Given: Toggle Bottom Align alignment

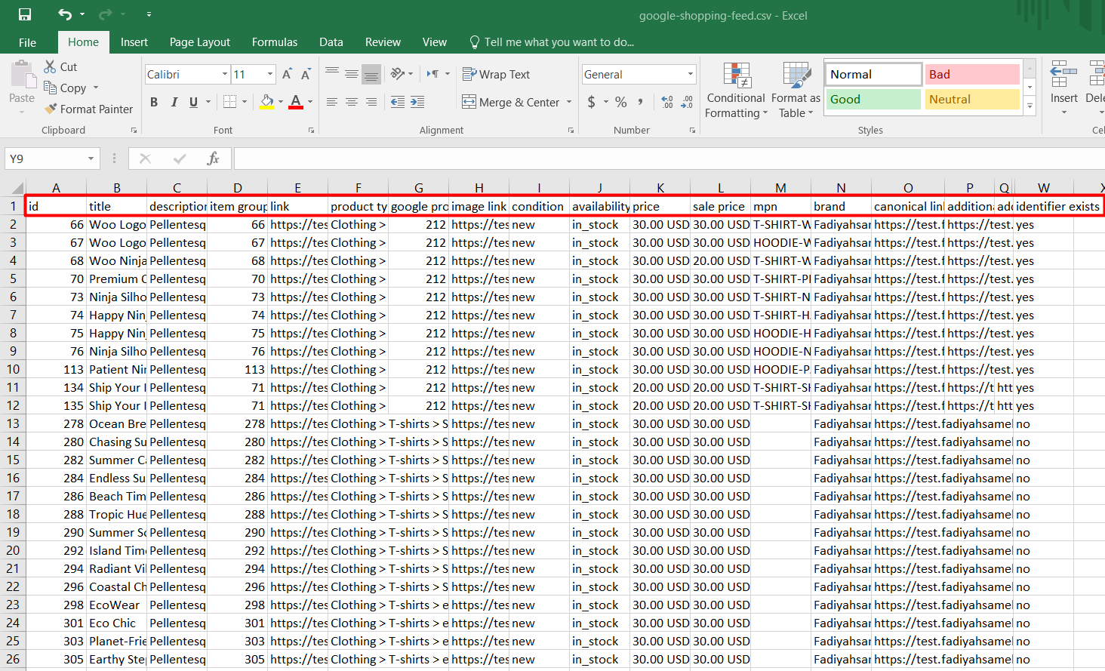Looking at the screenshot, I should point(371,74).
